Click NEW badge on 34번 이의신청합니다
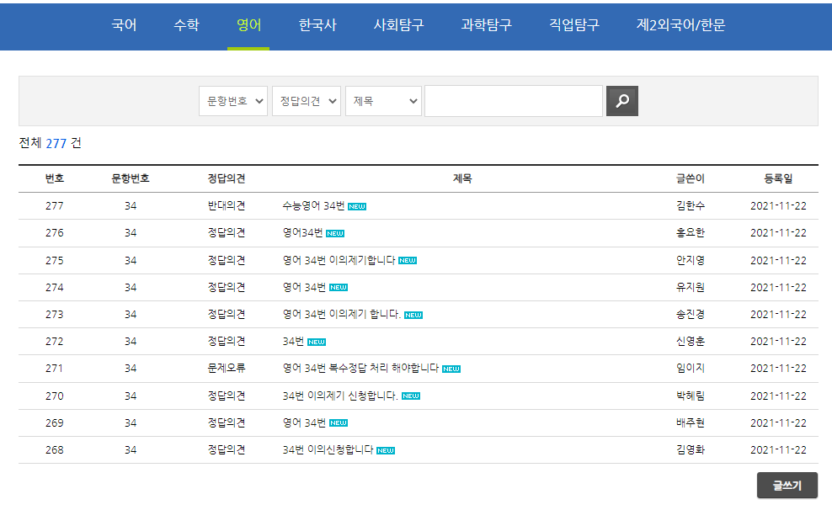This screenshot has width=832, height=510. [x=386, y=450]
